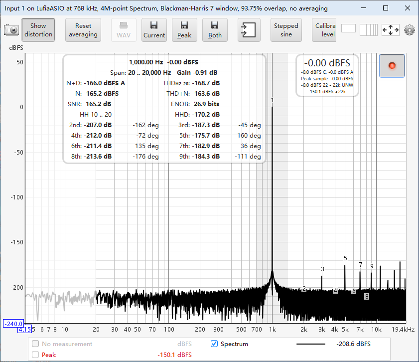Click the 1,000.00 Hz fundamental frequency text
The height and width of the screenshot is (362, 419).
pos(146,62)
